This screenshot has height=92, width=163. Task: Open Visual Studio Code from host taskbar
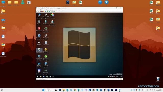[x=97, y=90]
